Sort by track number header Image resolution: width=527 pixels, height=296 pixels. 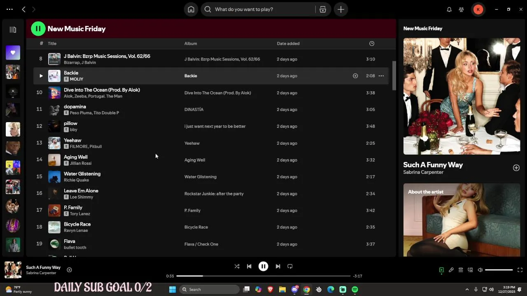point(41,44)
